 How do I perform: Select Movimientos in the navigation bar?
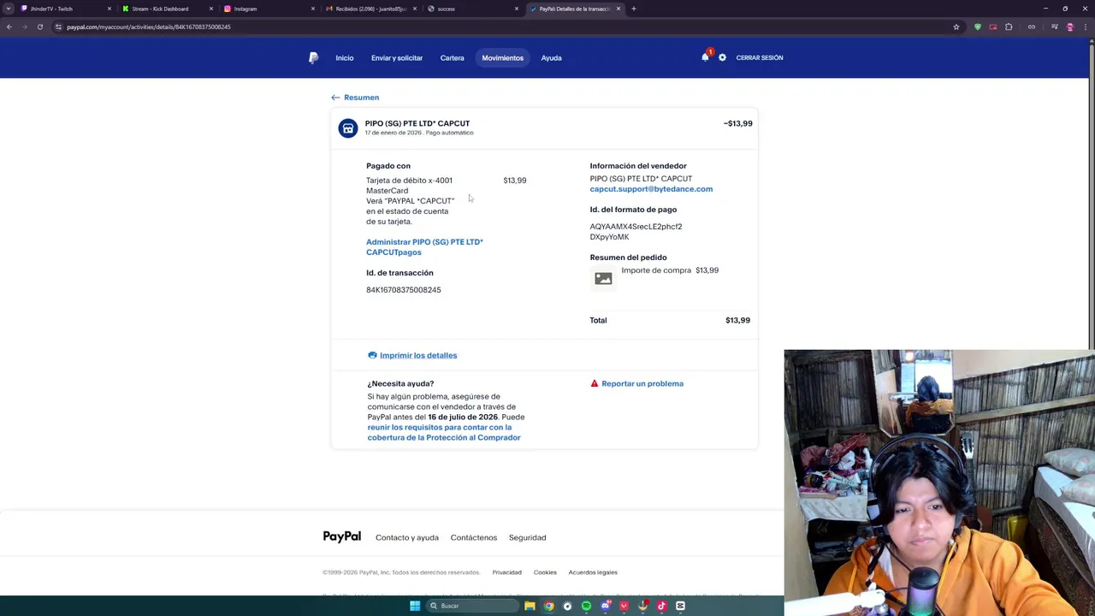tap(502, 58)
